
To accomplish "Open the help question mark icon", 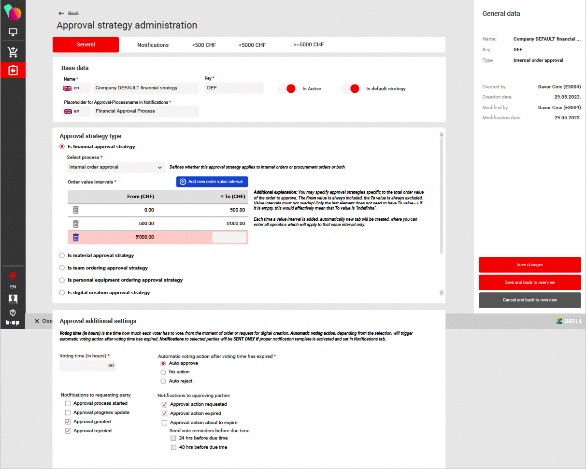I will pyautogui.click(x=13, y=313).
